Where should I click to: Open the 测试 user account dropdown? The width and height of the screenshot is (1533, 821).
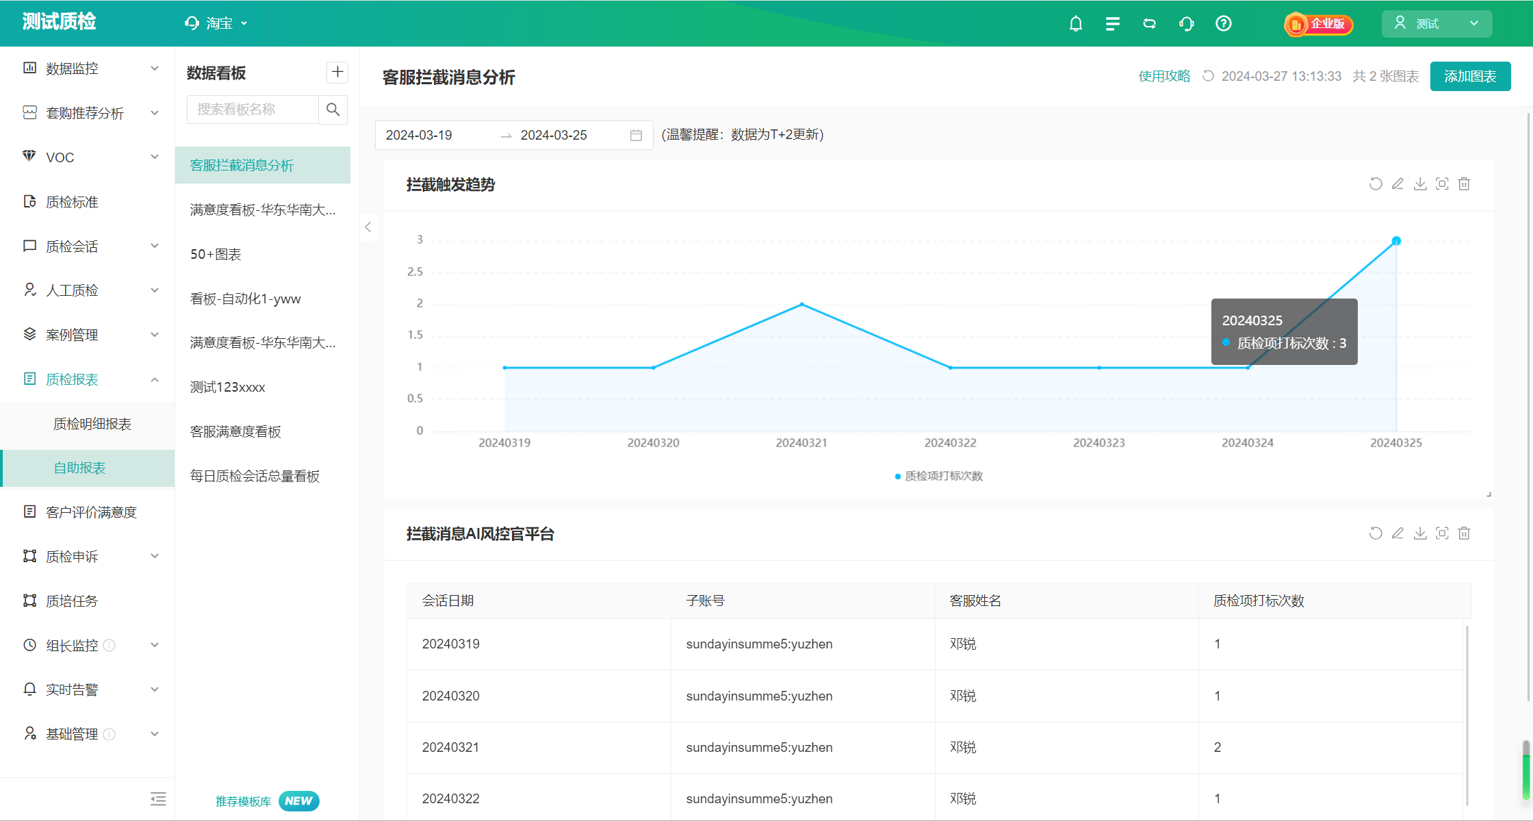1437,24
